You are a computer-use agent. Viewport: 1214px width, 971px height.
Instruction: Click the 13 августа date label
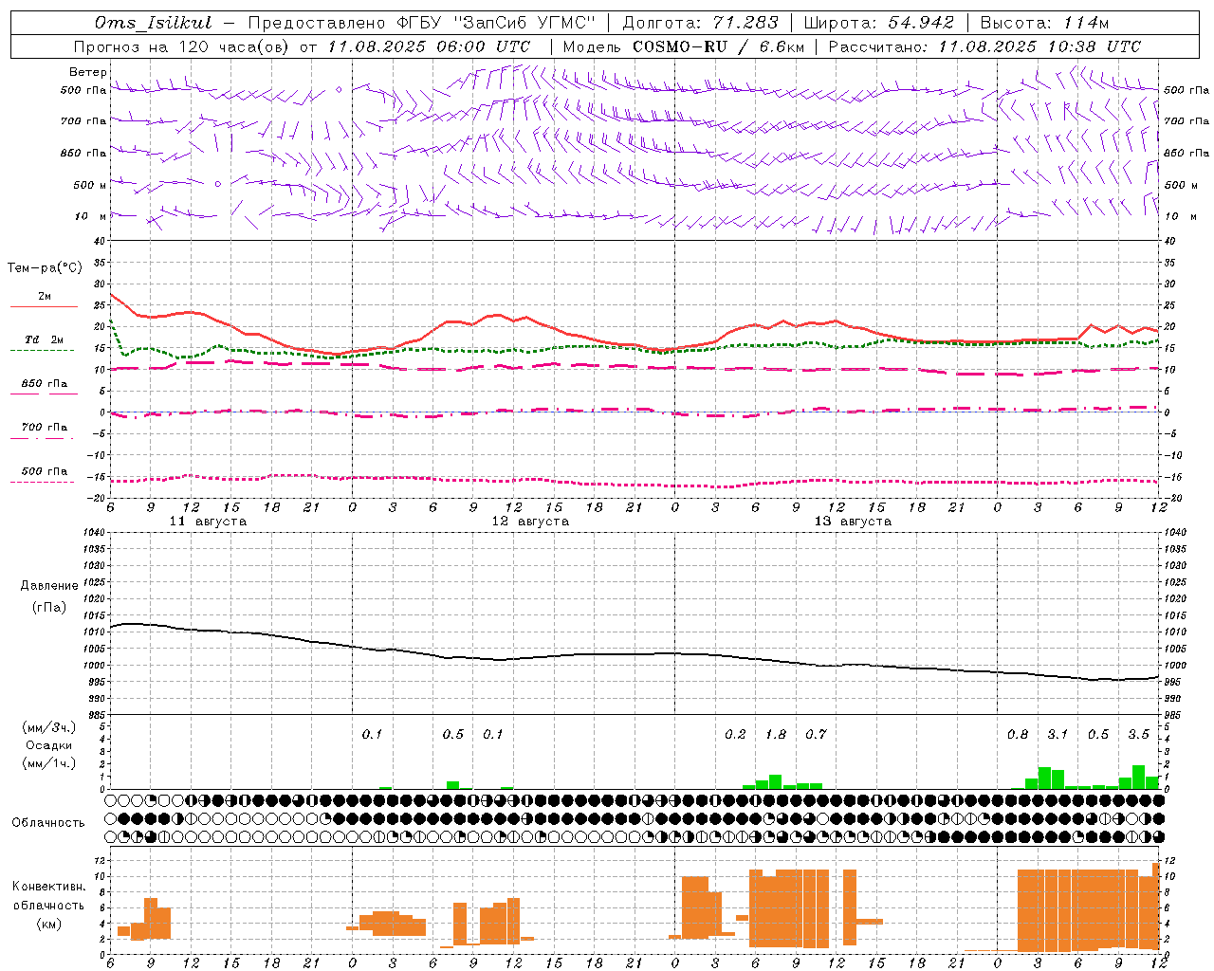pyautogui.click(x=853, y=522)
